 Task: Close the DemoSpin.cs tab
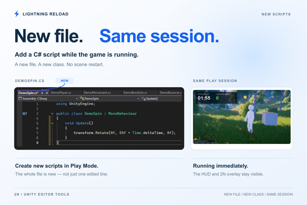[47, 93]
